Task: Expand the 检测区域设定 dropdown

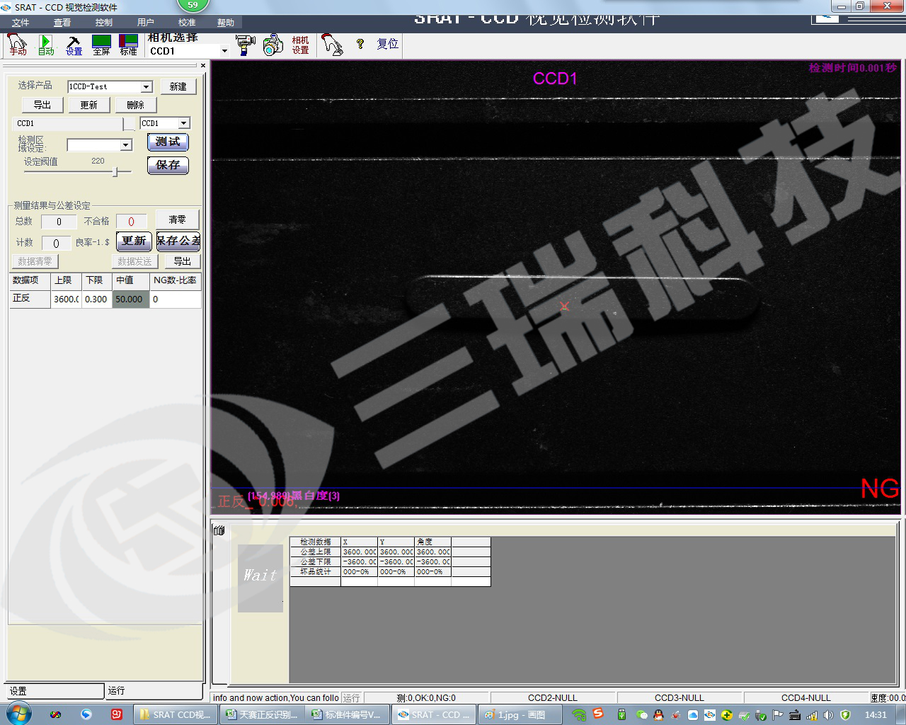Action: pyautogui.click(x=126, y=145)
